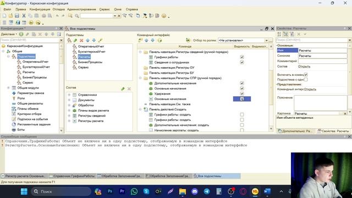Toggle Включать в командный интерфейс checkbox

coord(306,75)
